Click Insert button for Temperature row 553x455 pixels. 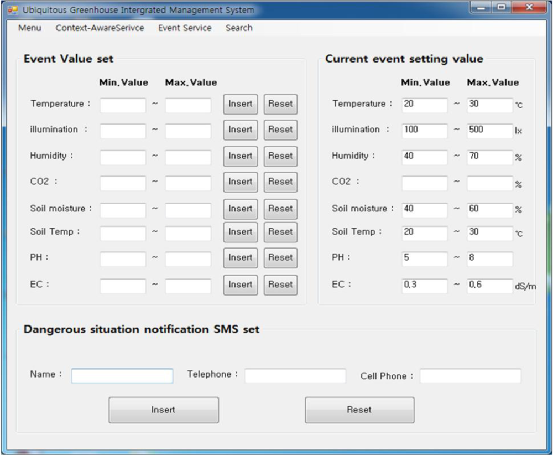pos(240,104)
